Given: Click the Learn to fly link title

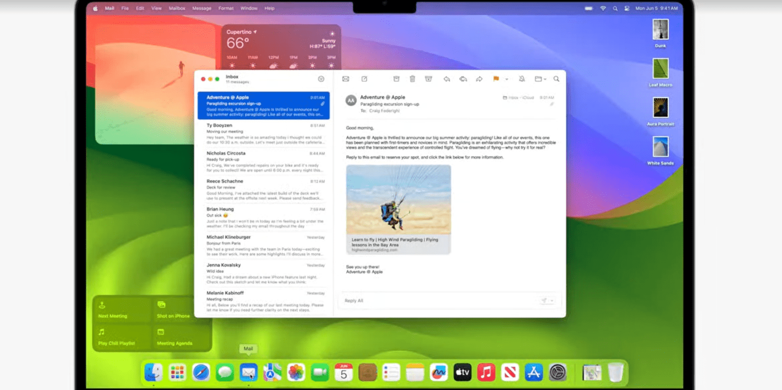Looking at the screenshot, I should [395, 242].
